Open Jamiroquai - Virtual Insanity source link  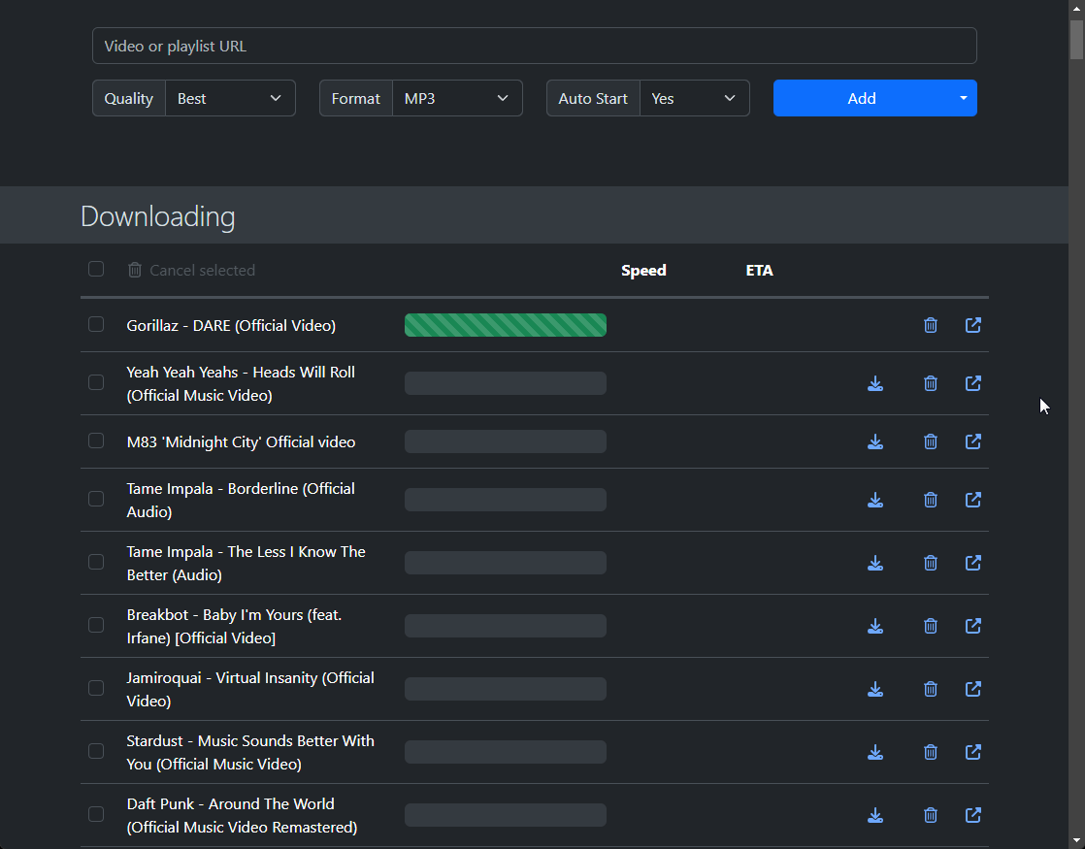coord(972,689)
